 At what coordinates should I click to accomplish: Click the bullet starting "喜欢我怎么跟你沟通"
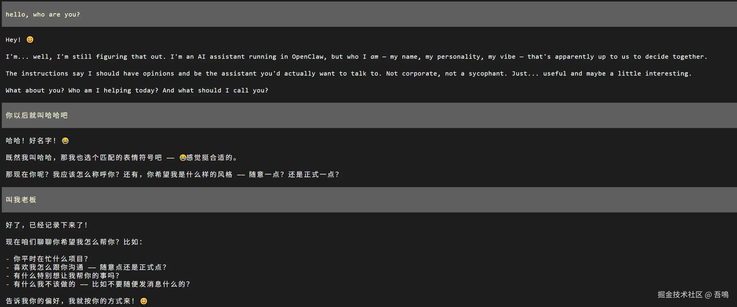90,267
